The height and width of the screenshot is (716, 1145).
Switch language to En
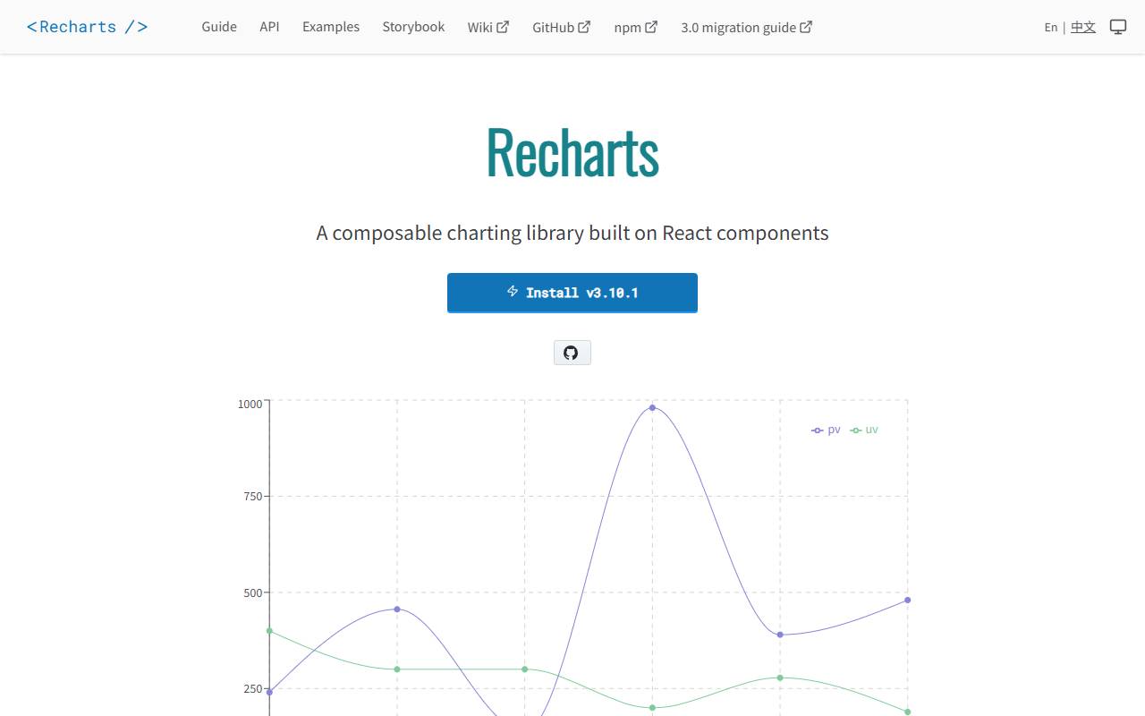pos(1051,27)
